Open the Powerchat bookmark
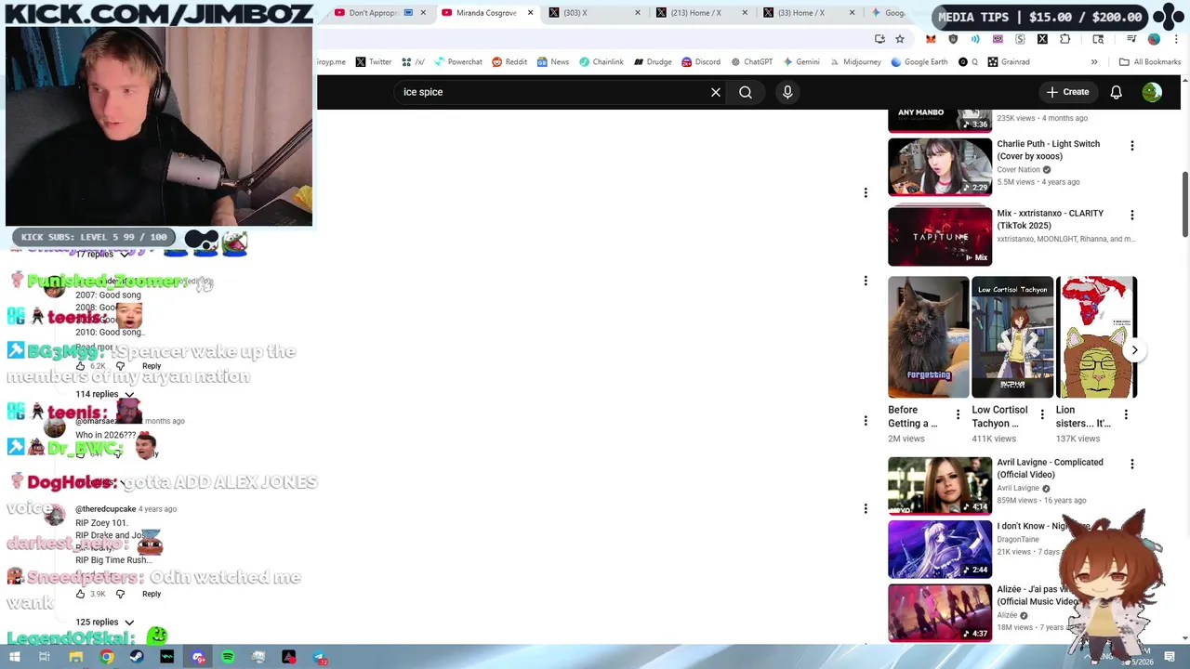Viewport: 1190px width, 669px height. [457, 62]
